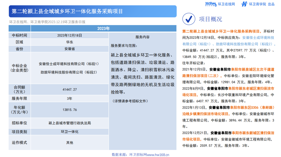Select the 2023年 table header
Image resolution: width=281 pixels, height=157 pixels.
[103, 28]
